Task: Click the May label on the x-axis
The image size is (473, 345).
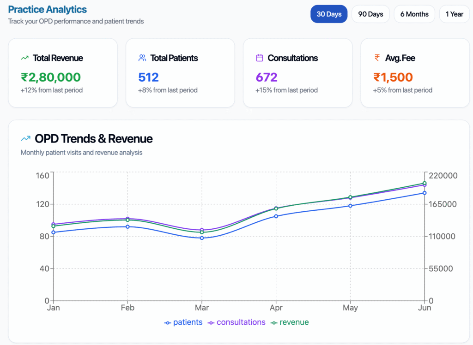Action: click(x=350, y=308)
